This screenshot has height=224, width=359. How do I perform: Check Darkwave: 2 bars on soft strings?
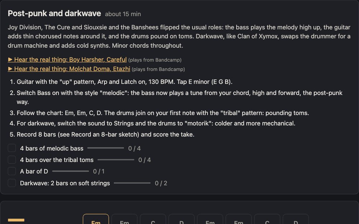point(12,183)
